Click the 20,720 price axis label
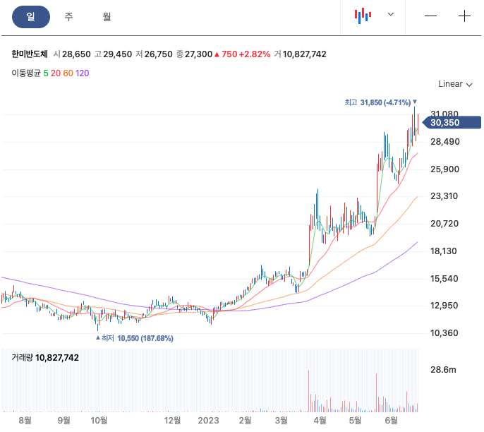Screen dimensions: 484x432 (444, 224)
